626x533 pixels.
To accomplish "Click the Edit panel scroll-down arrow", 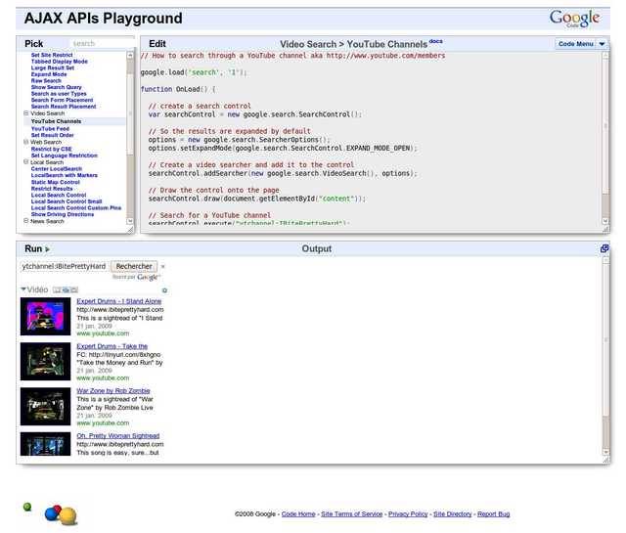I will click(x=605, y=221).
